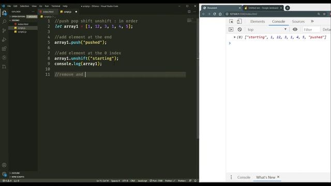Select the Console tab in DevTools
This screenshot has height=186, width=331.
point(278,21)
